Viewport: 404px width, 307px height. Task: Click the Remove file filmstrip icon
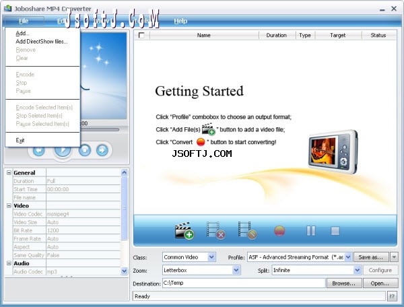pyautogui.click(x=216, y=230)
